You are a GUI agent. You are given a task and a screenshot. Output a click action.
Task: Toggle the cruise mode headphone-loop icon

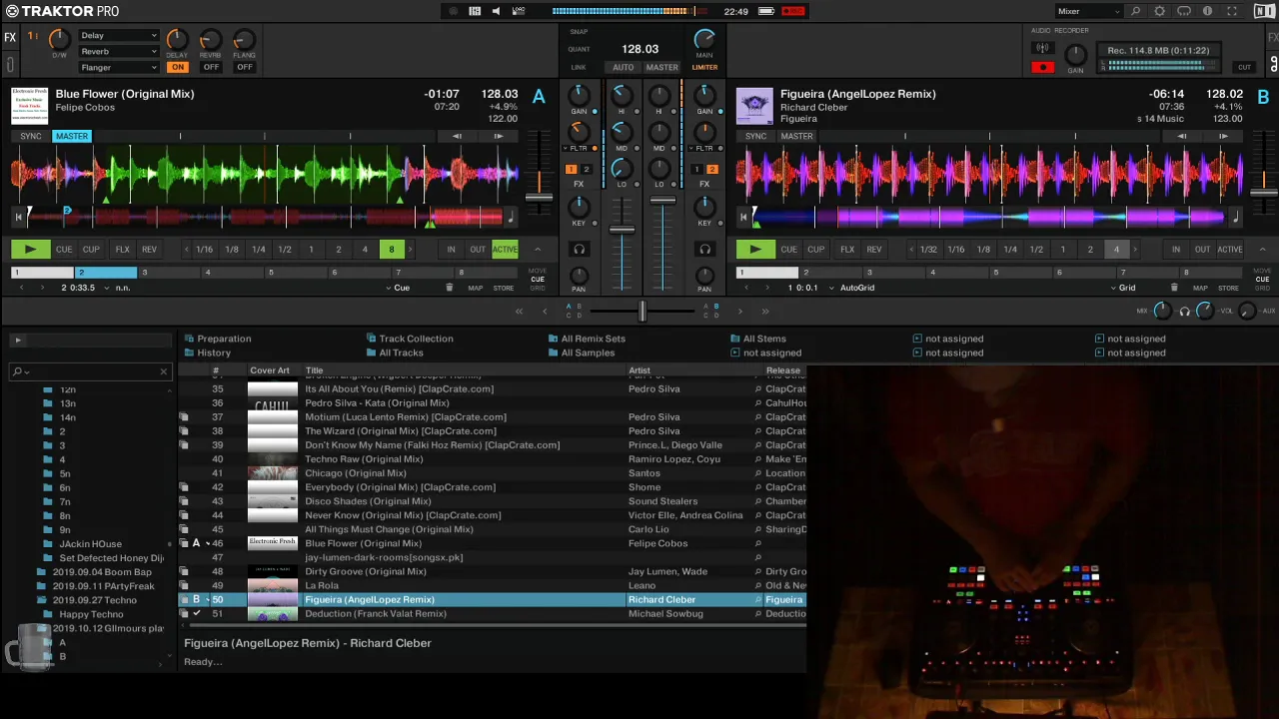(1184, 11)
